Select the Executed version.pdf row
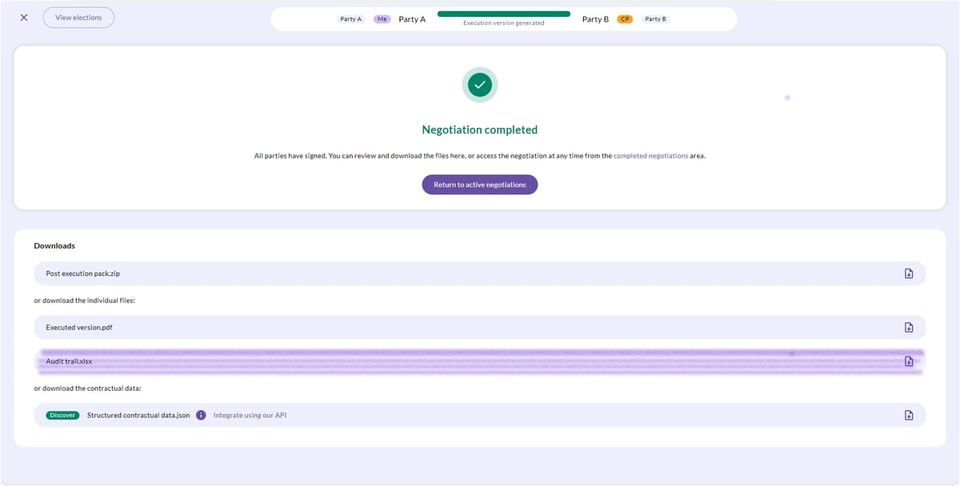The height and width of the screenshot is (486, 960). click(x=480, y=328)
